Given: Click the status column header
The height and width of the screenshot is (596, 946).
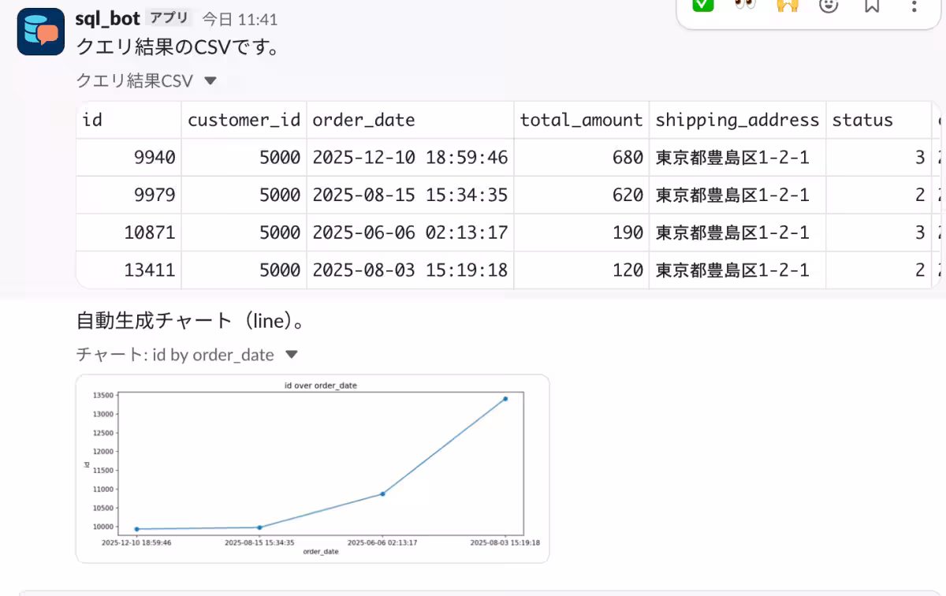Looking at the screenshot, I should click(862, 120).
